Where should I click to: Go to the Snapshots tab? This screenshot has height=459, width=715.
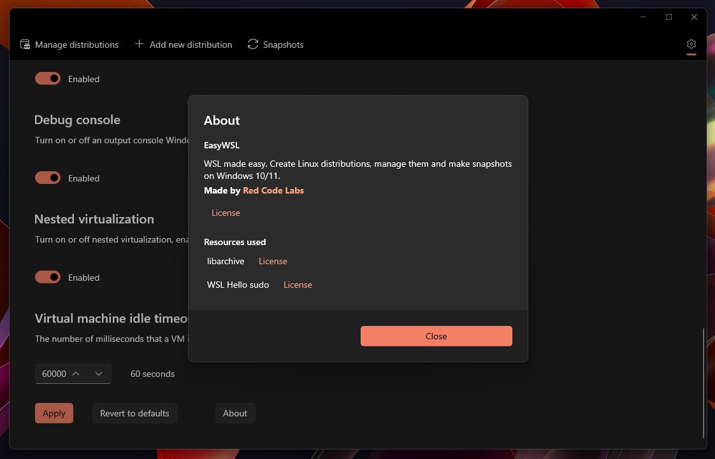click(275, 44)
